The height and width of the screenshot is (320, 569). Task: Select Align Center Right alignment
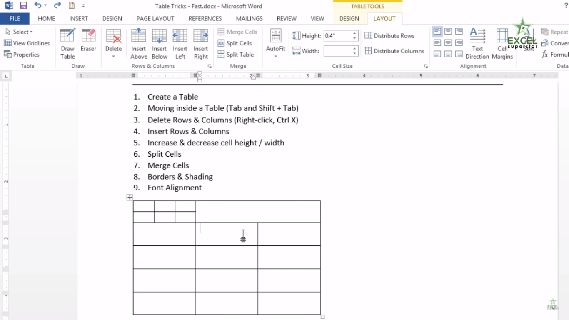coord(459,43)
